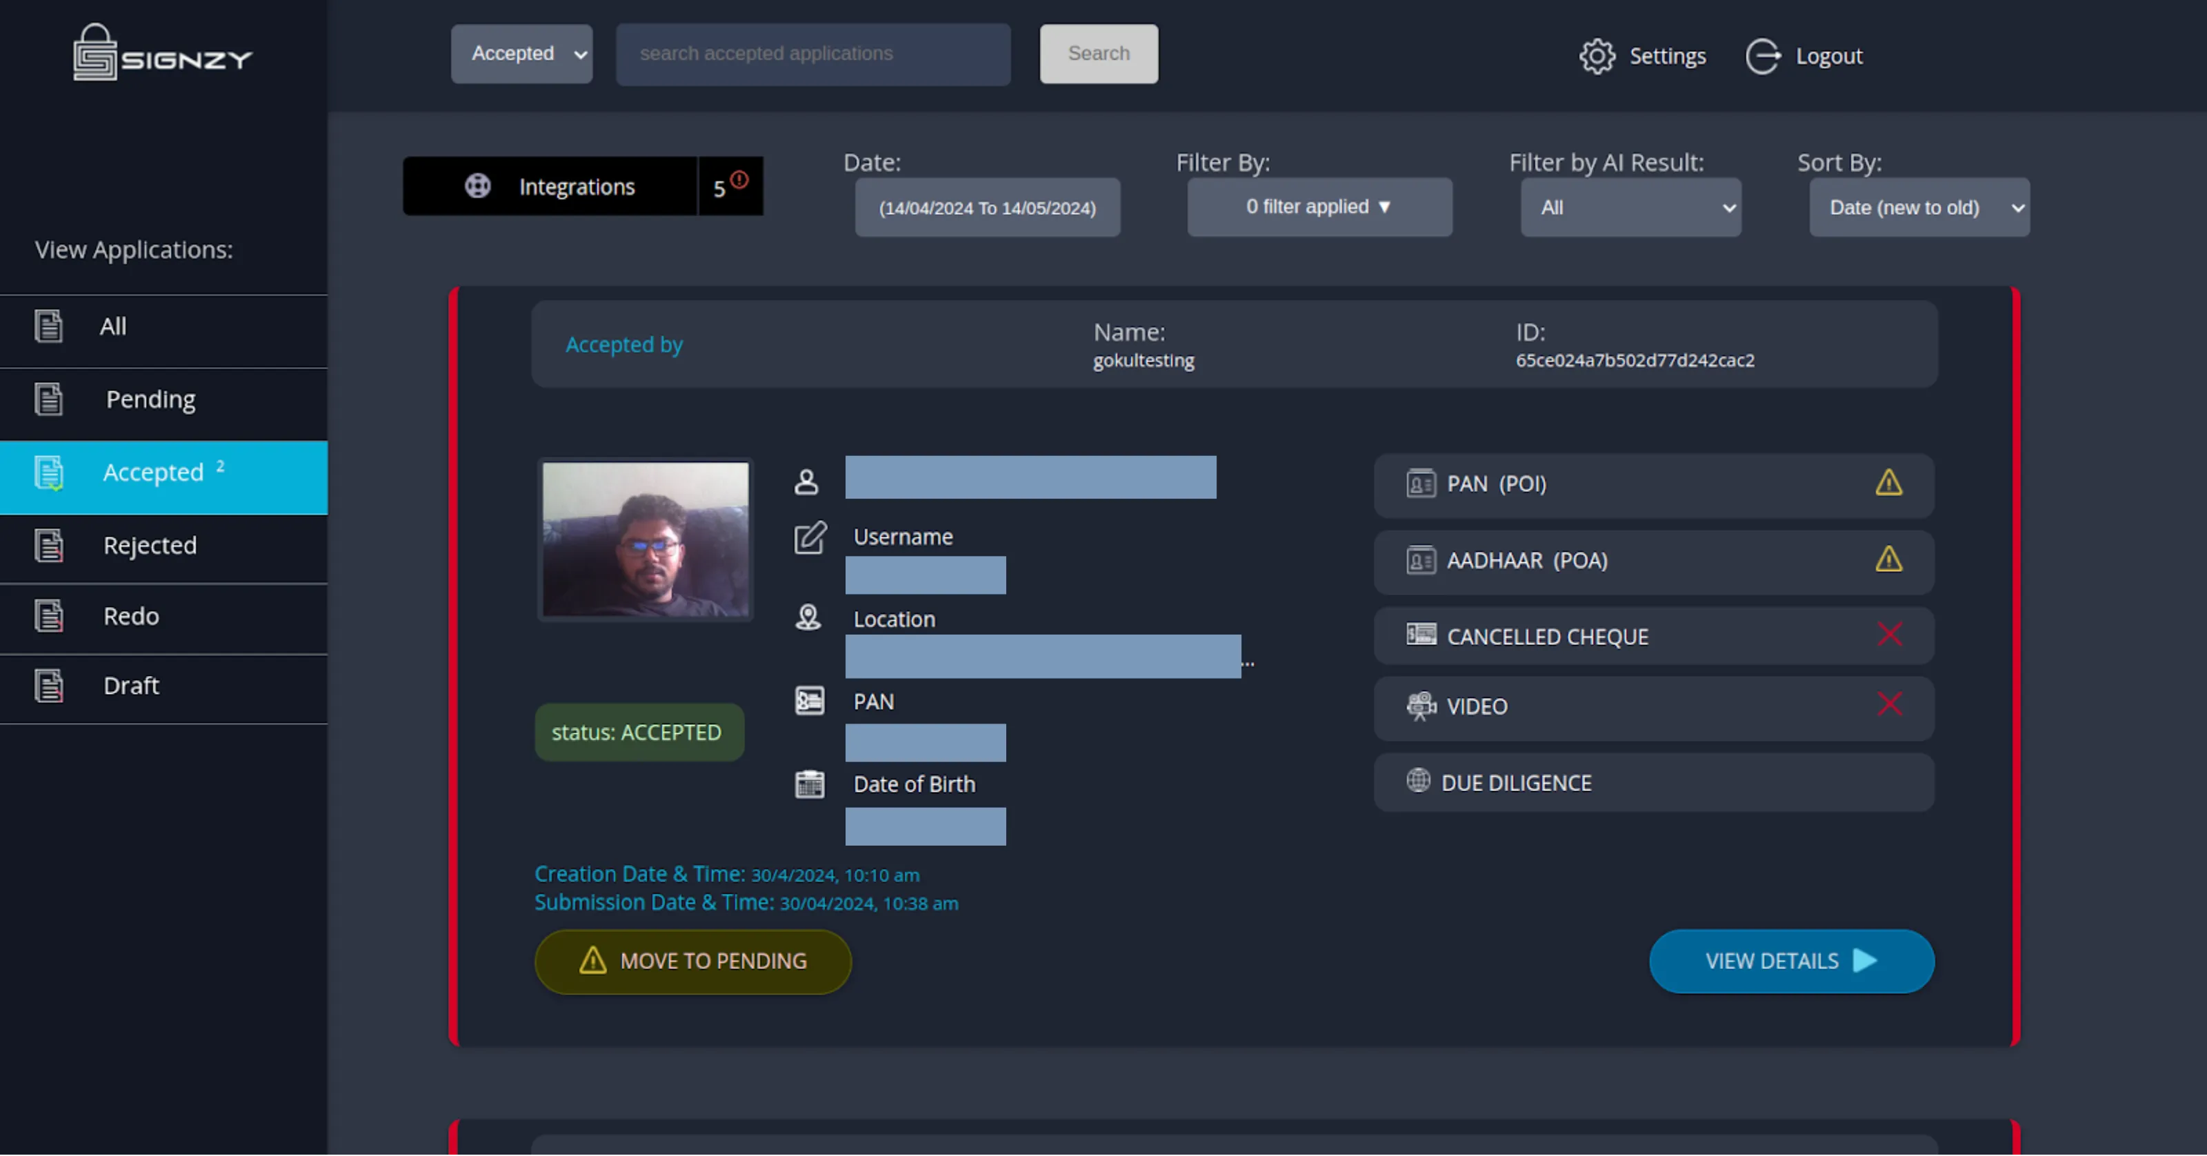Expand the 0 filter applied dropdown

pos(1319,208)
